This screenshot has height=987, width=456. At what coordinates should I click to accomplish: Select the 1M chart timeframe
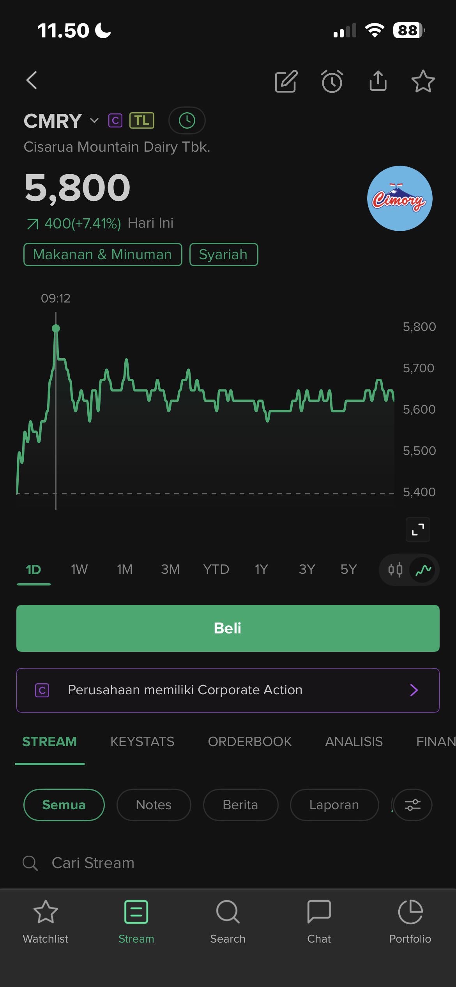click(x=125, y=570)
